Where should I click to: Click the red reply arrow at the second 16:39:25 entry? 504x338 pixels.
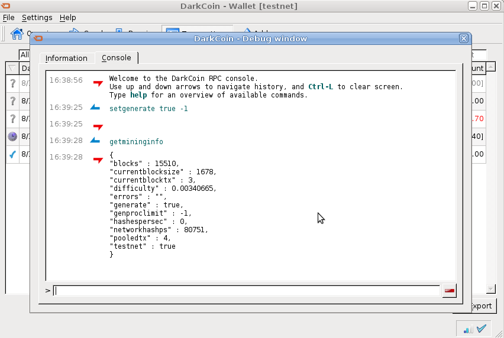click(98, 127)
